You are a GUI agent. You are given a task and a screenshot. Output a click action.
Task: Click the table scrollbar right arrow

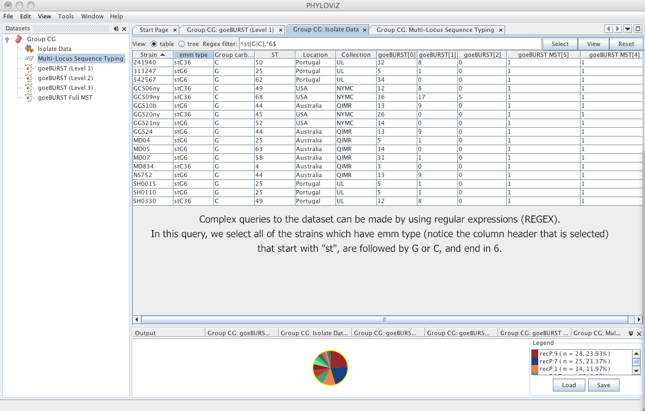click(x=639, y=319)
